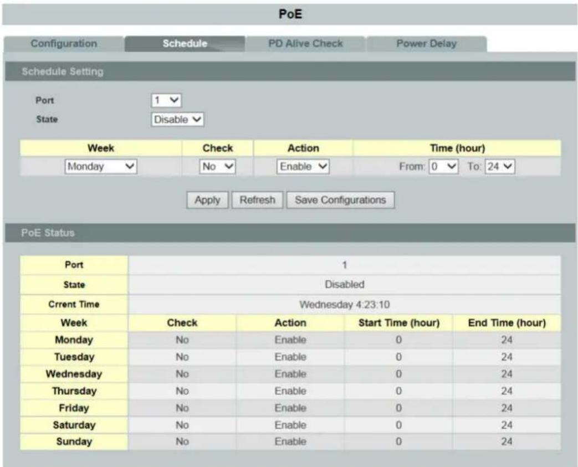Click the Sunday row label
Viewport: 578px width, 467px height.
(x=74, y=442)
